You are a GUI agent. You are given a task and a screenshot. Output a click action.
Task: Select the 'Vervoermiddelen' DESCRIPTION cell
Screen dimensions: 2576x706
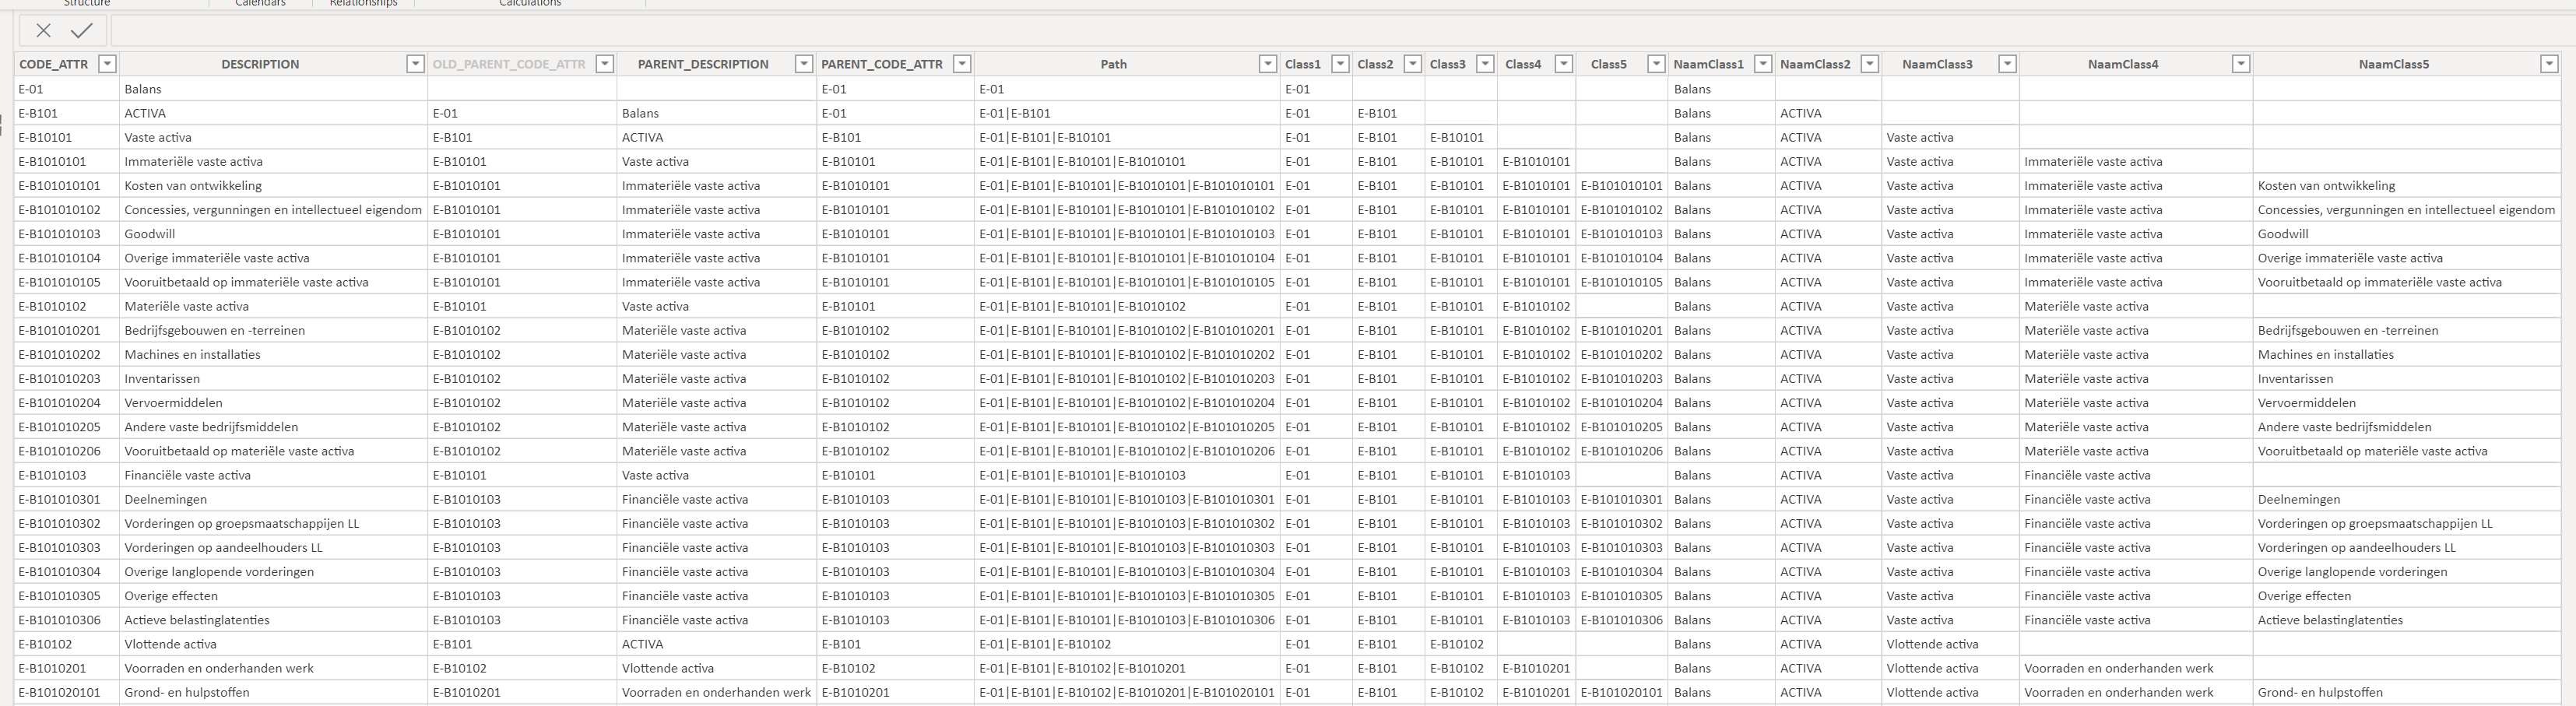(x=273, y=403)
